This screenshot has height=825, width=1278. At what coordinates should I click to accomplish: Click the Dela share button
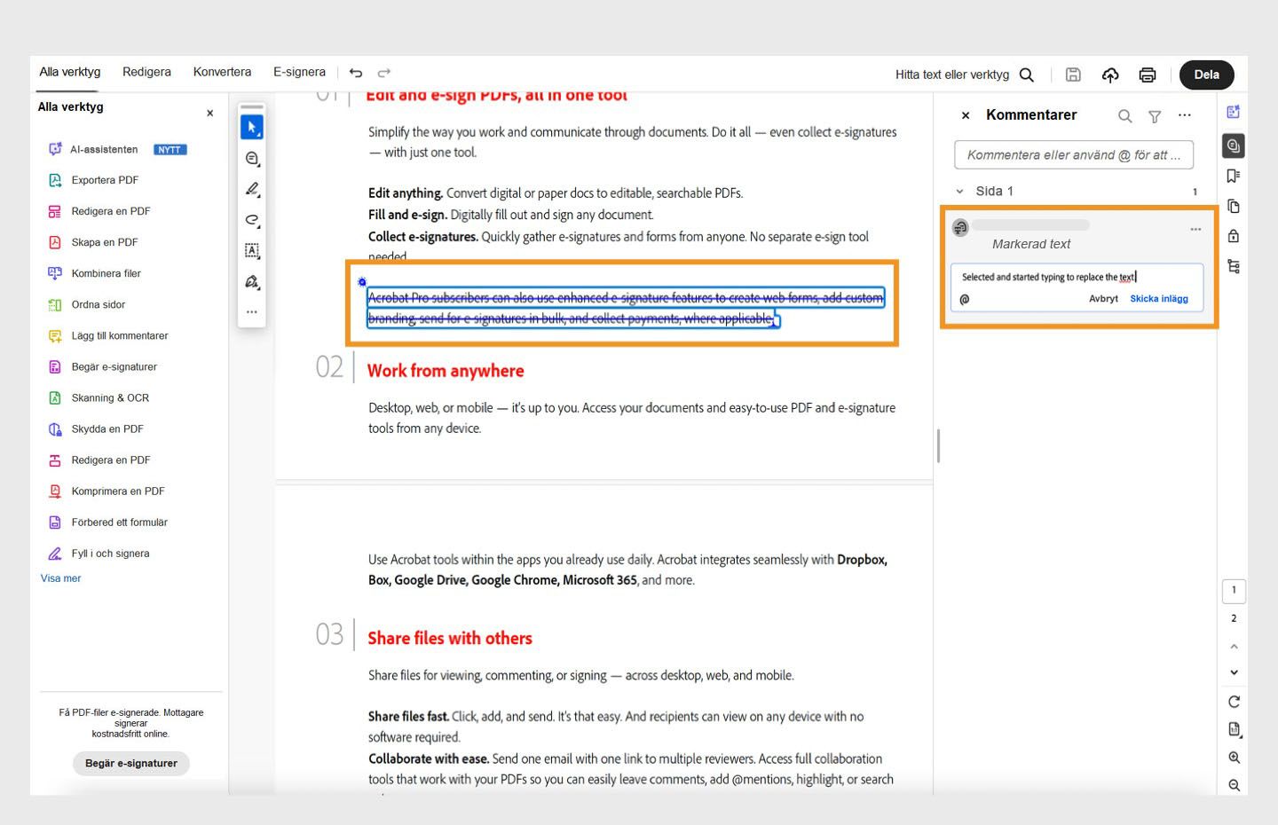click(1206, 75)
